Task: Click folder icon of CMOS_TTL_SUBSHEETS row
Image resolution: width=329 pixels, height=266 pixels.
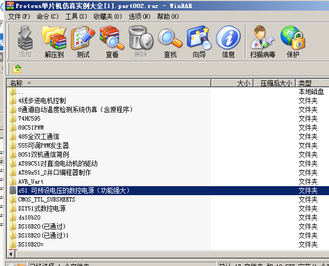Action: (x=13, y=199)
